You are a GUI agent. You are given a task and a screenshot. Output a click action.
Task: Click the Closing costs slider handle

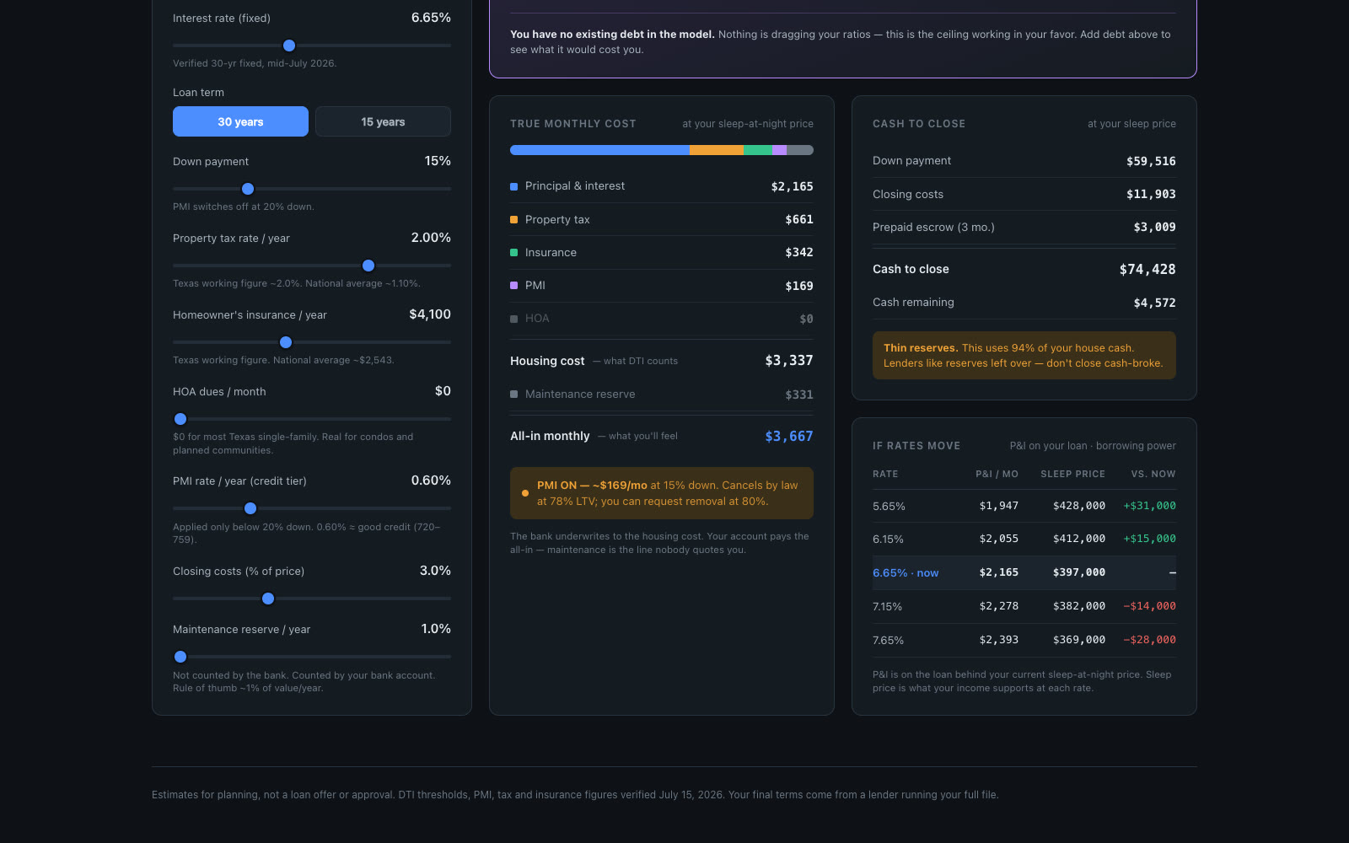pos(268,599)
